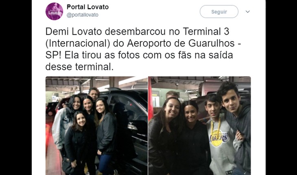Click the black SUV side mirror

[x=133, y=126]
